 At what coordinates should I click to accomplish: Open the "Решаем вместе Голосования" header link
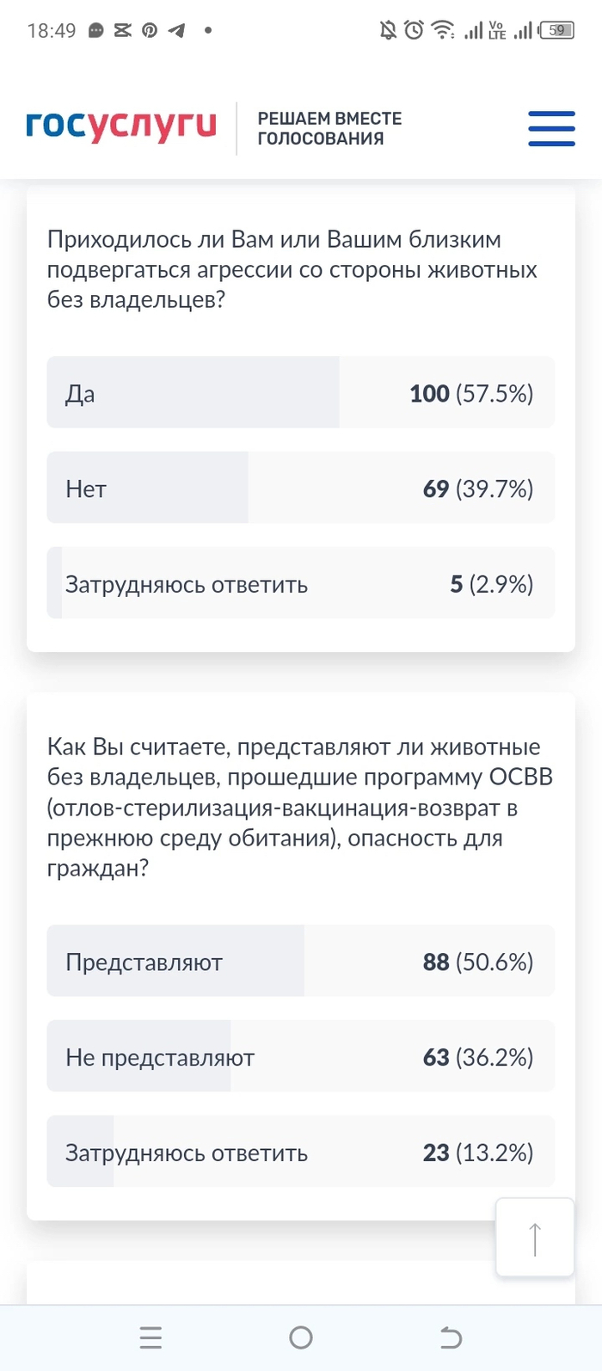tap(329, 128)
